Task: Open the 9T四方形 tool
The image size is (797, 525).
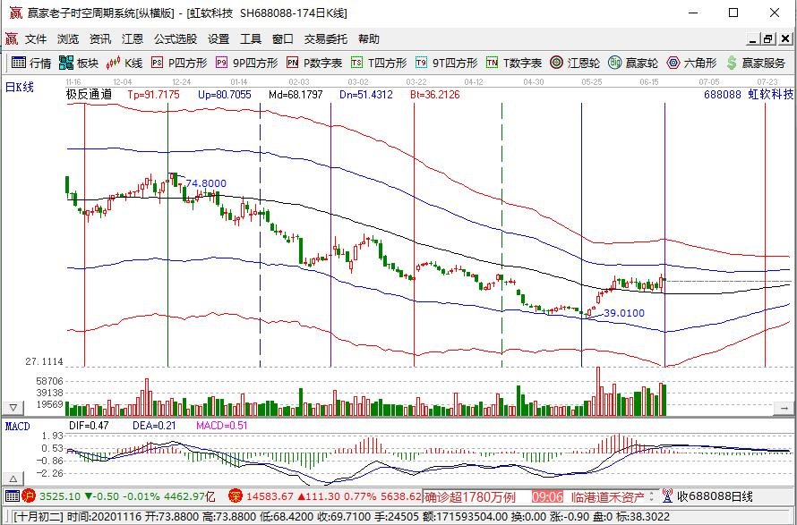Action: pyautogui.click(x=446, y=63)
